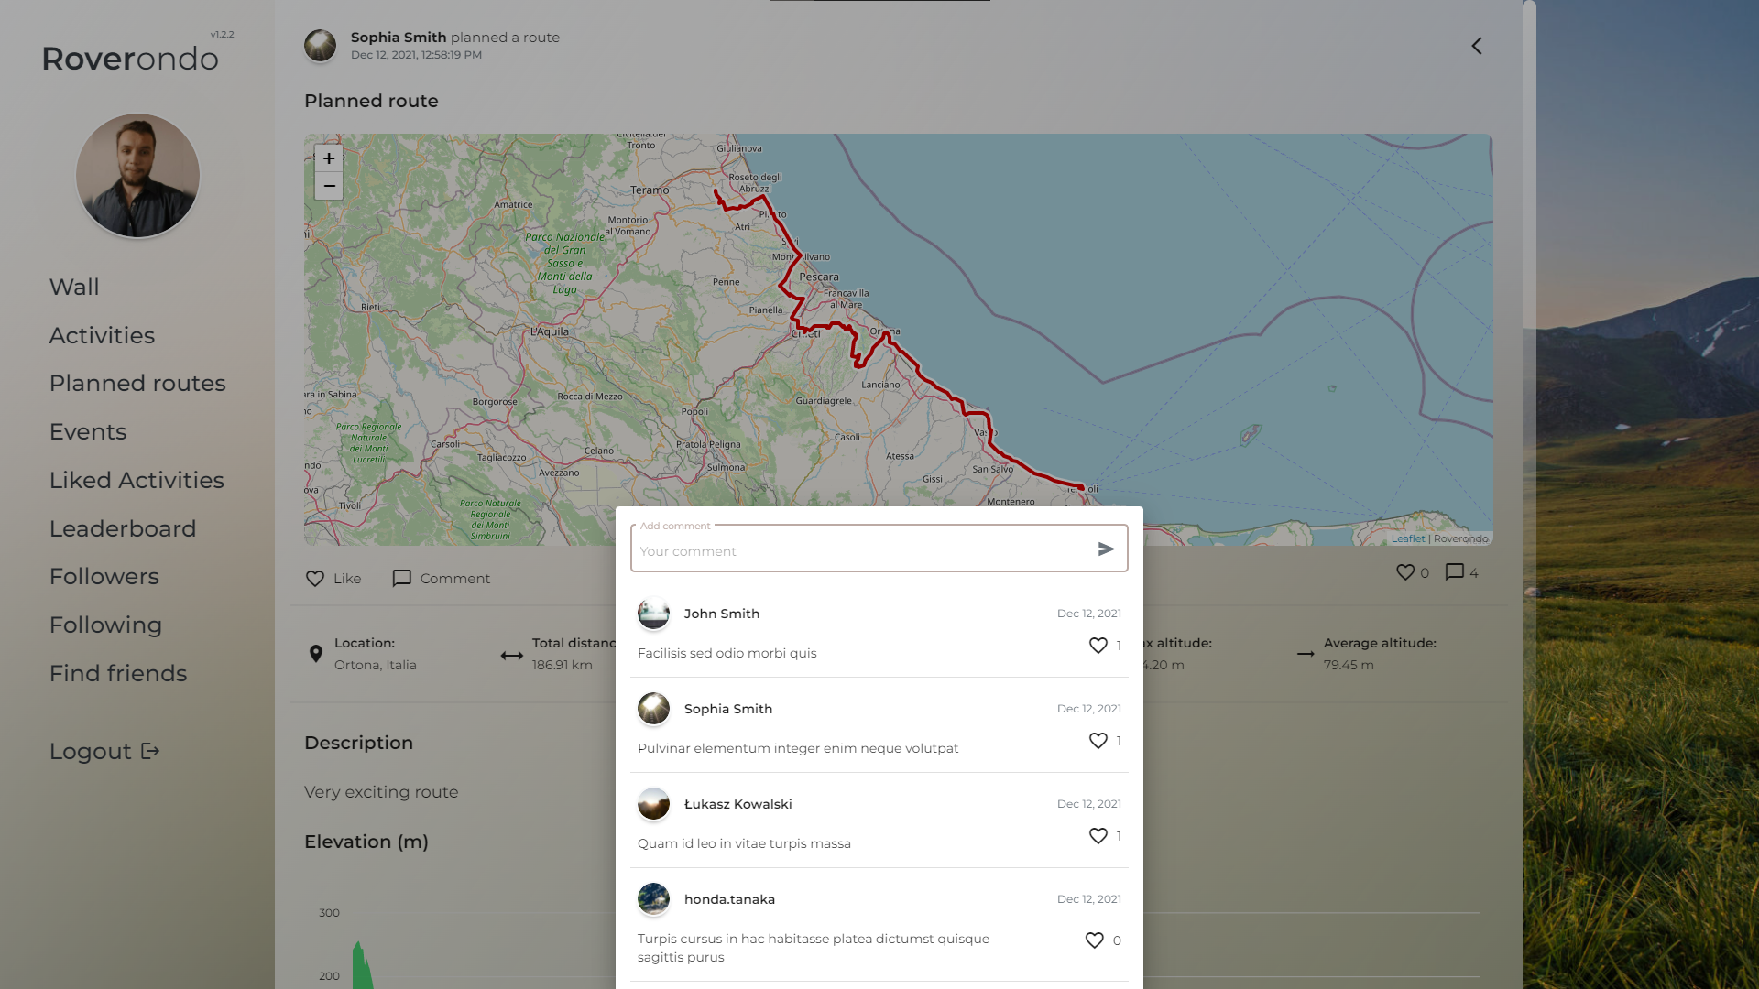
Task: Click the Like heart under the map
Action: (x=315, y=579)
